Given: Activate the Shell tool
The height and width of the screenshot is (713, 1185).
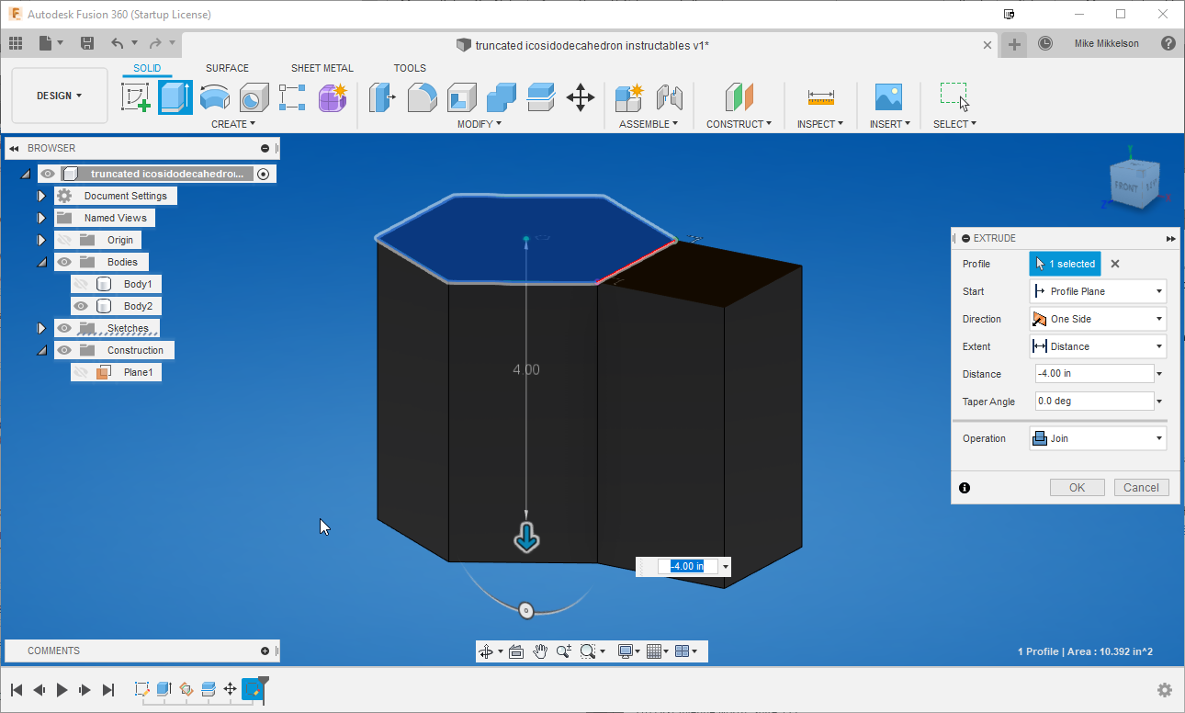Looking at the screenshot, I should tap(461, 97).
